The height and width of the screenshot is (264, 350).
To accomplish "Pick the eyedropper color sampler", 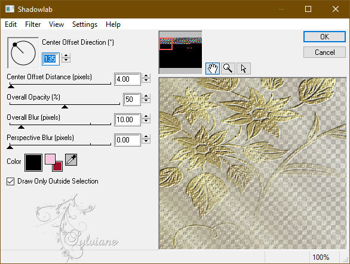I will (x=71, y=160).
